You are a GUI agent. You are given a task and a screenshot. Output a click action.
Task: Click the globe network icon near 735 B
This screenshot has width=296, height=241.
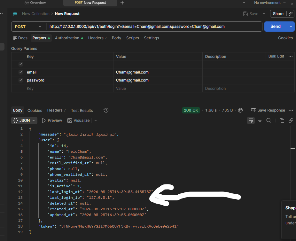click(x=240, y=110)
